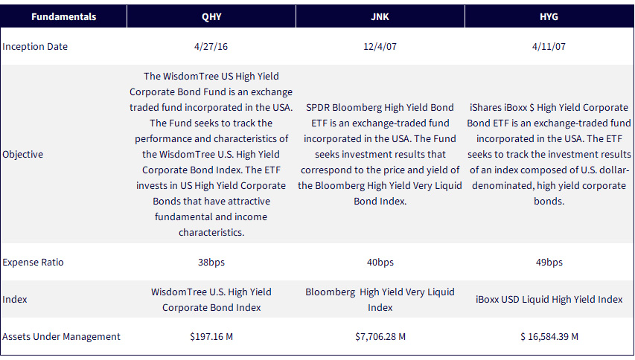Image resolution: width=635 pixels, height=360 pixels.
Task: Click the Inception Date row label
Action: tap(35, 47)
